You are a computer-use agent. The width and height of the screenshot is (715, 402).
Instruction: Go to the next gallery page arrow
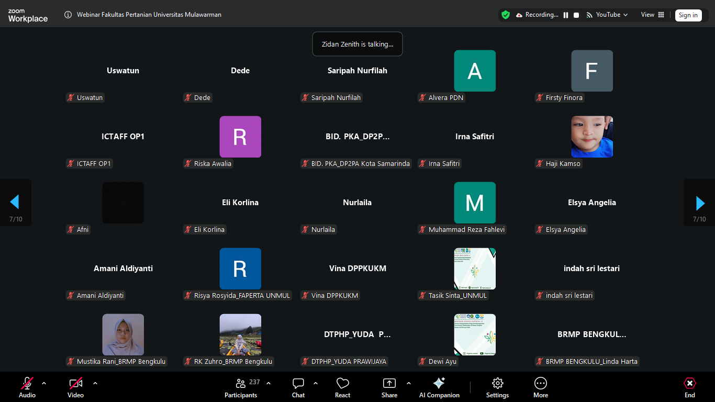700,203
